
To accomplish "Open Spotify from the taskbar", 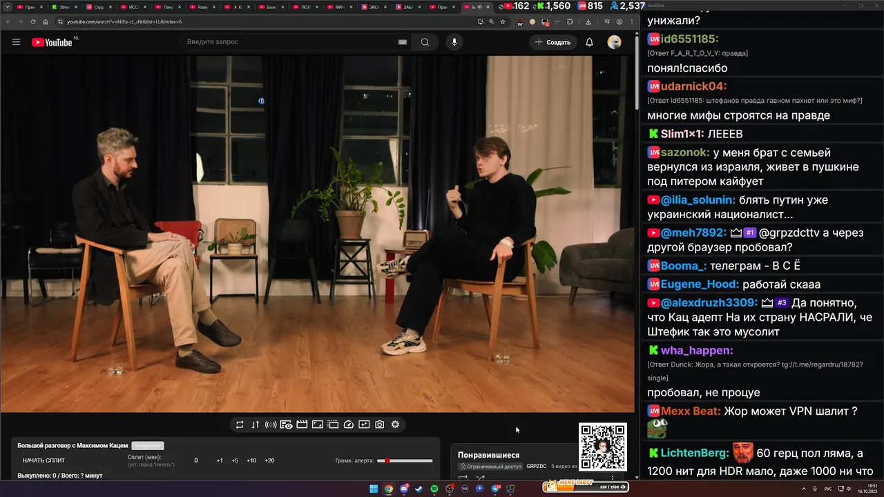I will tap(434, 489).
